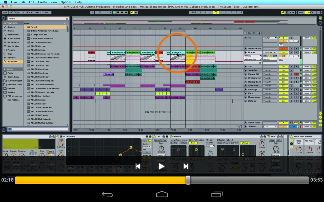Click the square Stop button in Live's transport
The image size is (324, 202).
118,12
